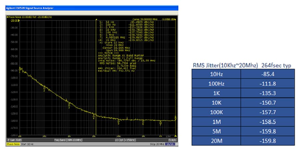Select marker 3 triangle on the trace
306x153 pixels.
[x=69, y=104]
